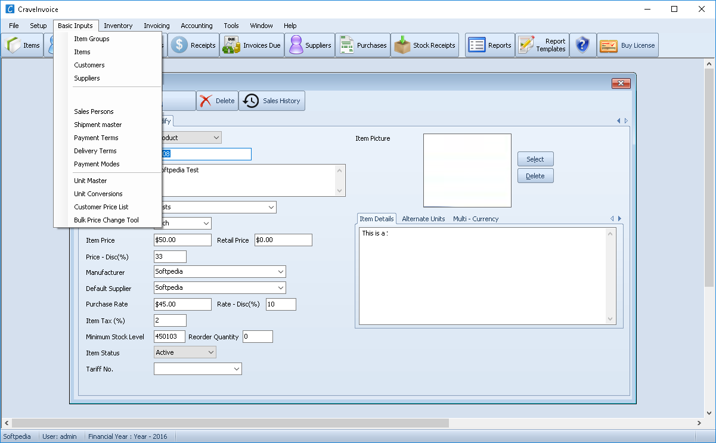Open Invoices Due from toolbar
This screenshot has width=716, height=443.
pos(252,45)
